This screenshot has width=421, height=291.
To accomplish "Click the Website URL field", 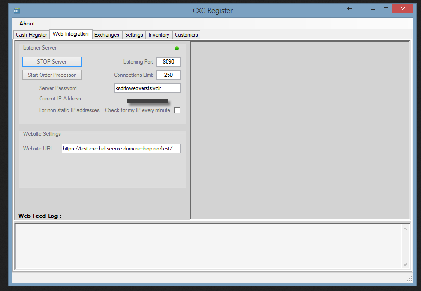I will click(x=121, y=149).
